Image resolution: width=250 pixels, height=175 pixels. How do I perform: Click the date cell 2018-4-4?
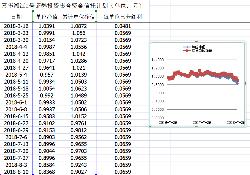[x=16, y=47]
